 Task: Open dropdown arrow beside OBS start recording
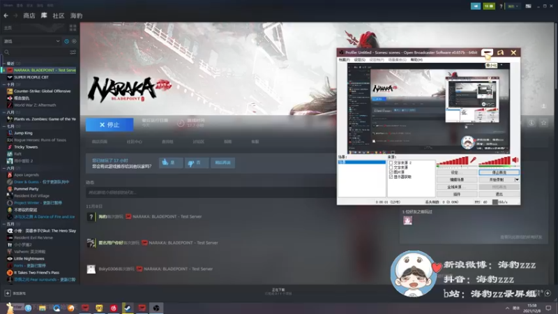click(517, 179)
